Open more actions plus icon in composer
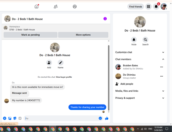Viewport: 172px width, 132px height. point(4,118)
